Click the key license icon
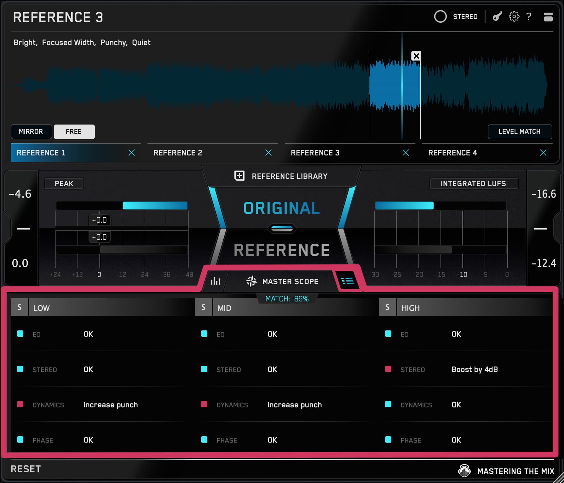This screenshot has width=564, height=483. pos(497,17)
